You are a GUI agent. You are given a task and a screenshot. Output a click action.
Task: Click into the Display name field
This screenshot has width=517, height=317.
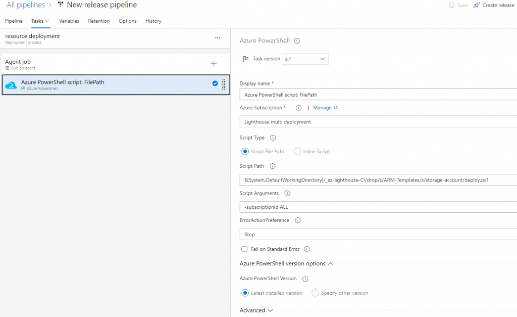click(x=378, y=95)
